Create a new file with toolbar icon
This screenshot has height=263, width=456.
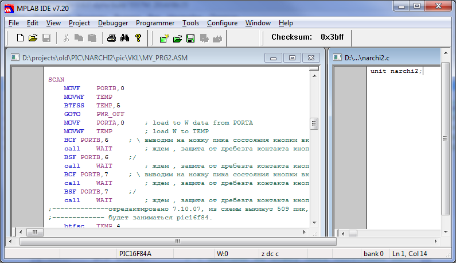tap(20, 38)
